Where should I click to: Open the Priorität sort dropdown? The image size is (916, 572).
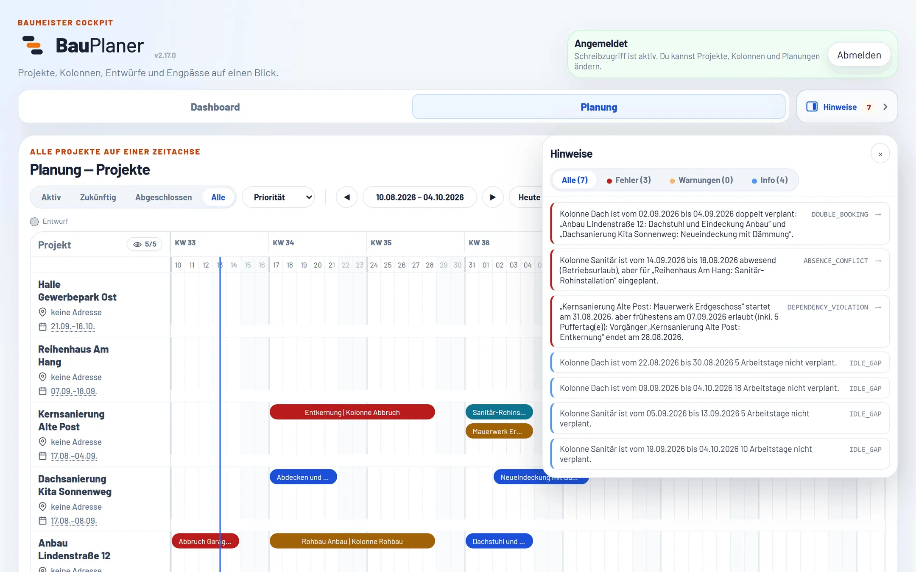tap(278, 197)
